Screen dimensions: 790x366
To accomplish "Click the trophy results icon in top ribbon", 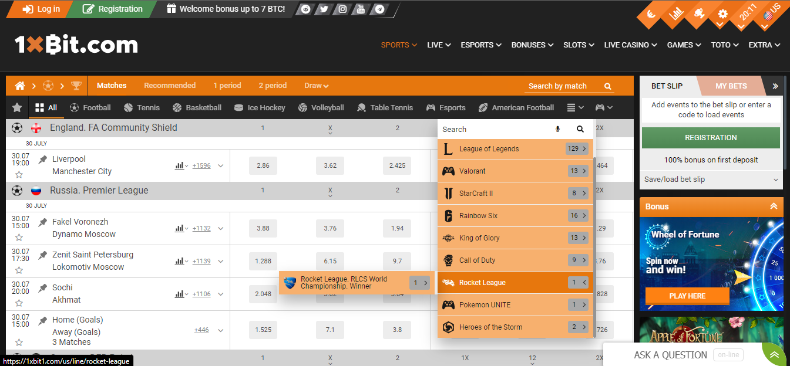I will tap(699, 13).
